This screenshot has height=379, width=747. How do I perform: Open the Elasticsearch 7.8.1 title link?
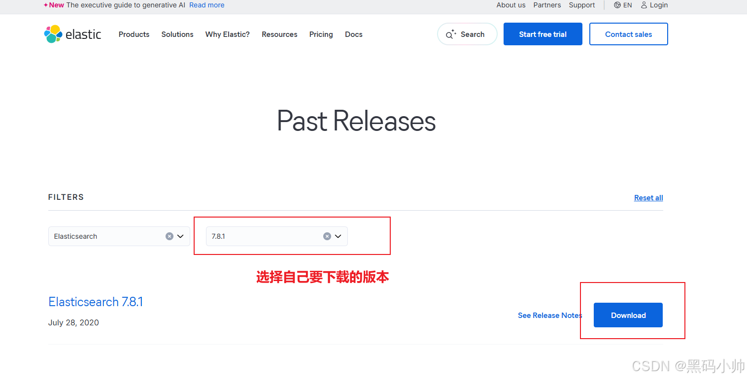coord(96,302)
